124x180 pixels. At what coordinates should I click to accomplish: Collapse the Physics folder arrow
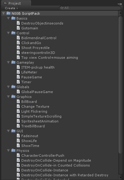(8, 151)
